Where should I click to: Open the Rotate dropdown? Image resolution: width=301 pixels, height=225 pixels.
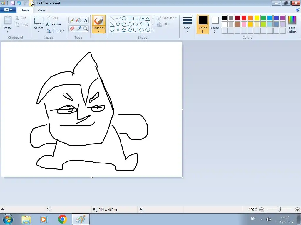pyautogui.click(x=55, y=30)
